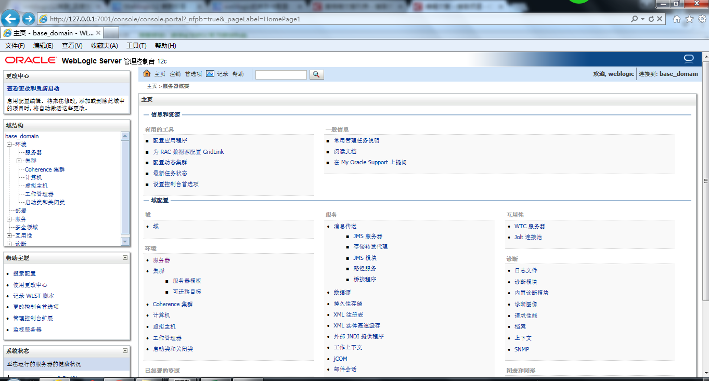Select 计算机 in the domain tree
709x381 pixels.
click(x=33, y=178)
